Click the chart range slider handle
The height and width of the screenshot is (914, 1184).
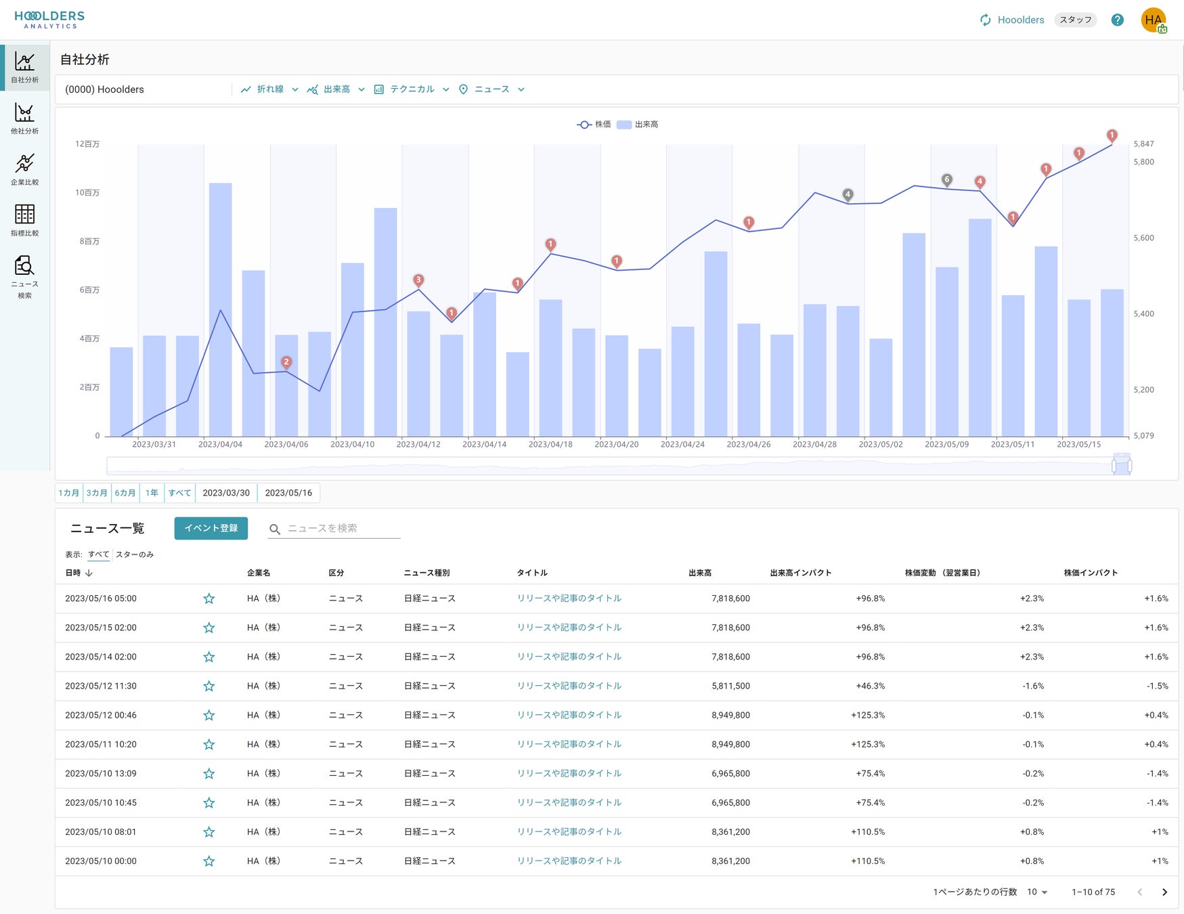[x=1122, y=466]
